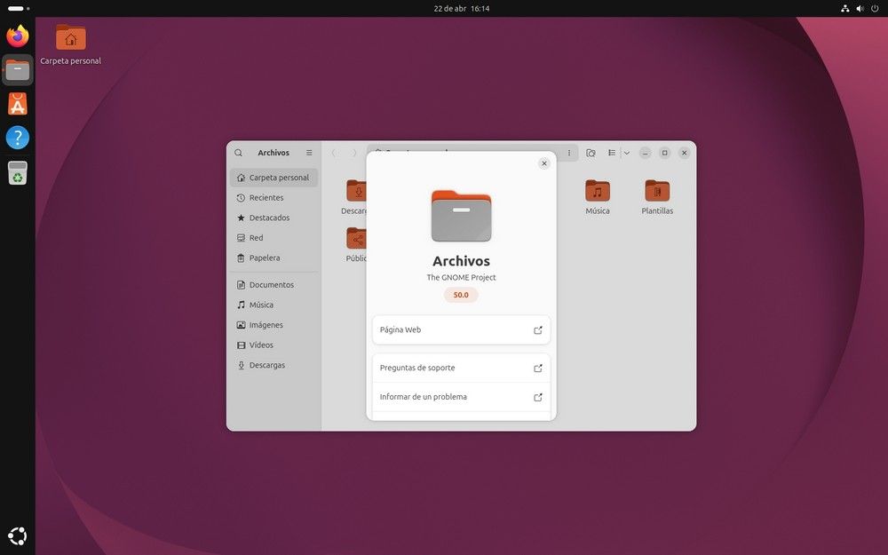This screenshot has height=555, width=888.
Task: Open the activities workspace indicator
Action: tap(19, 9)
